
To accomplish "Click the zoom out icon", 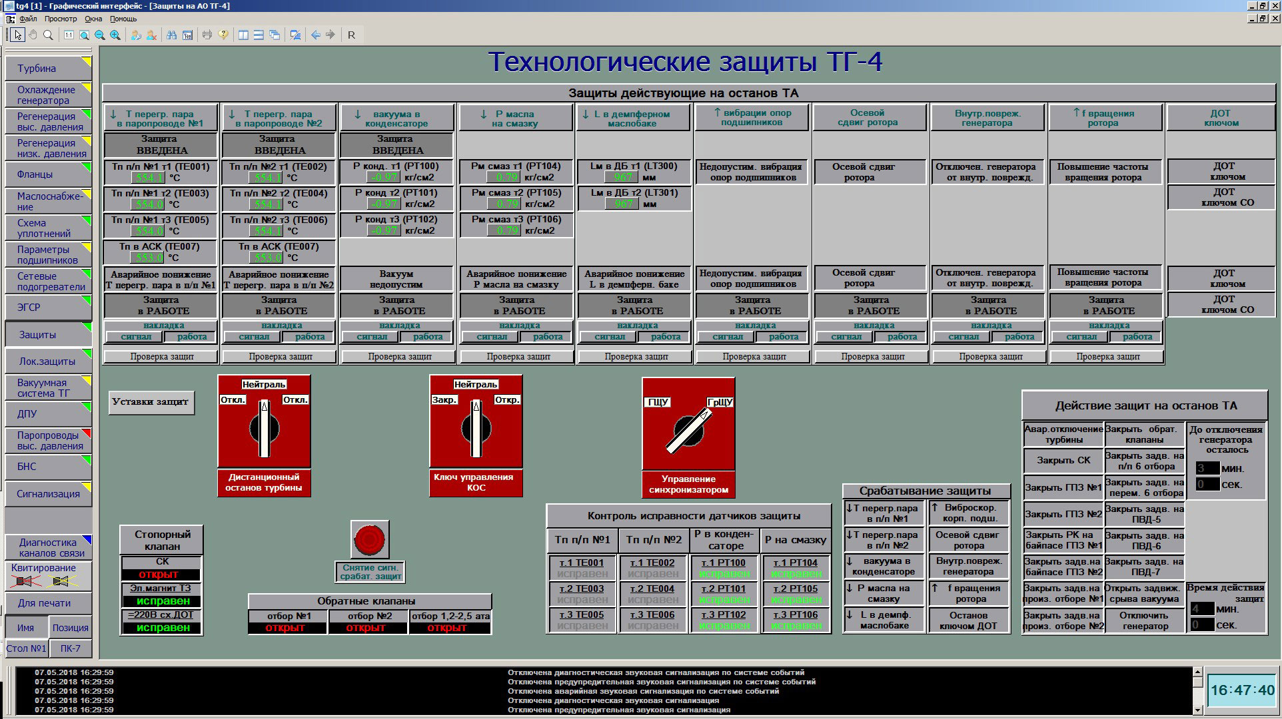I will [99, 35].
